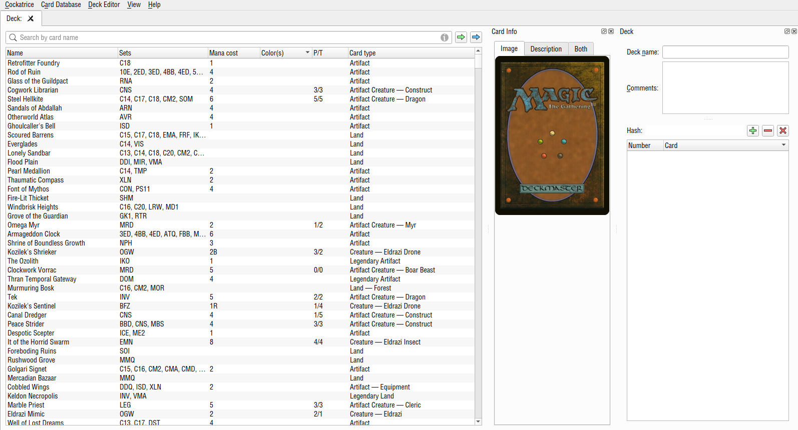Click the Comments text area

pos(725,88)
